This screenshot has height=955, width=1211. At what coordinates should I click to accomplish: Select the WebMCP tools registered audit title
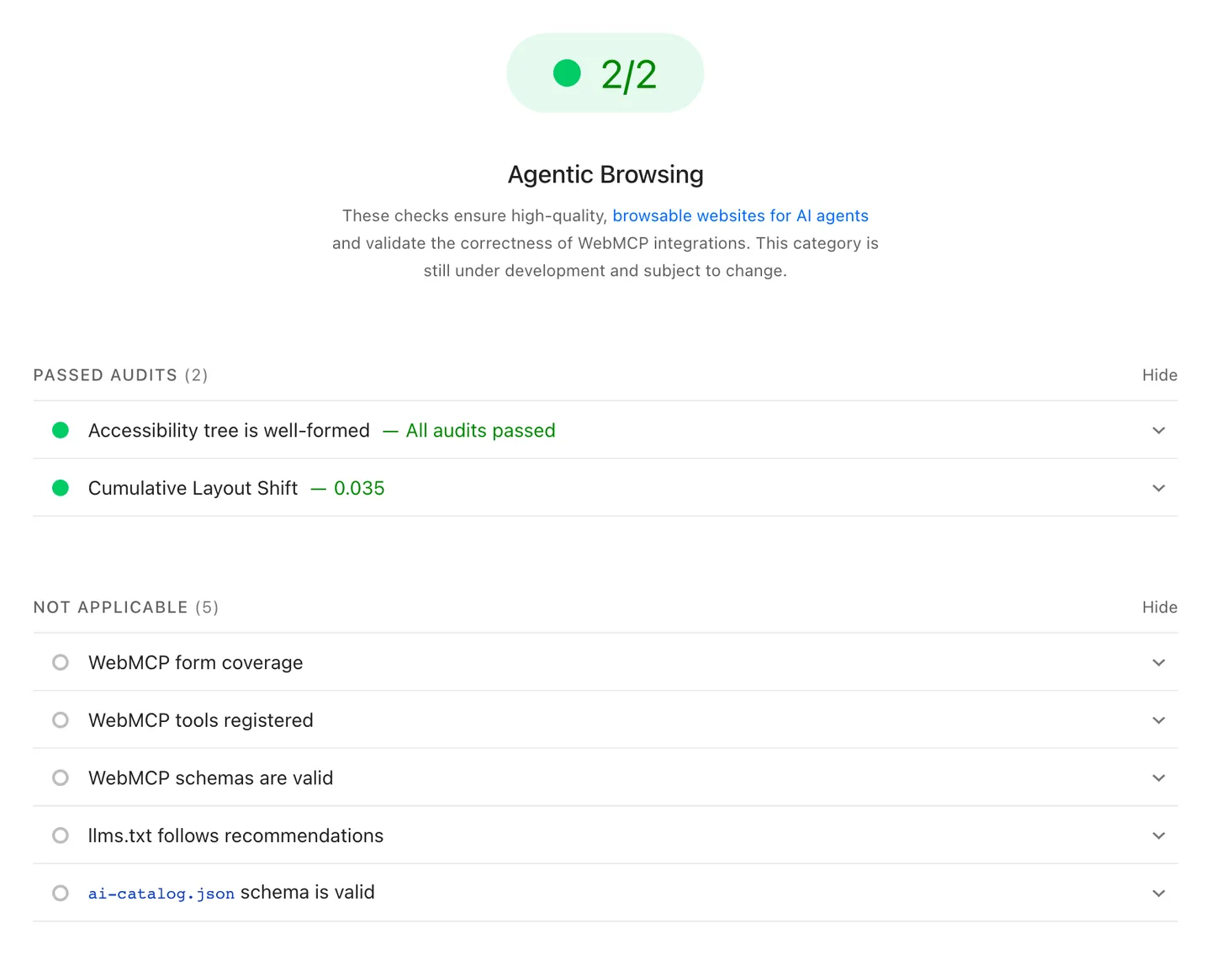tap(200, 720)
